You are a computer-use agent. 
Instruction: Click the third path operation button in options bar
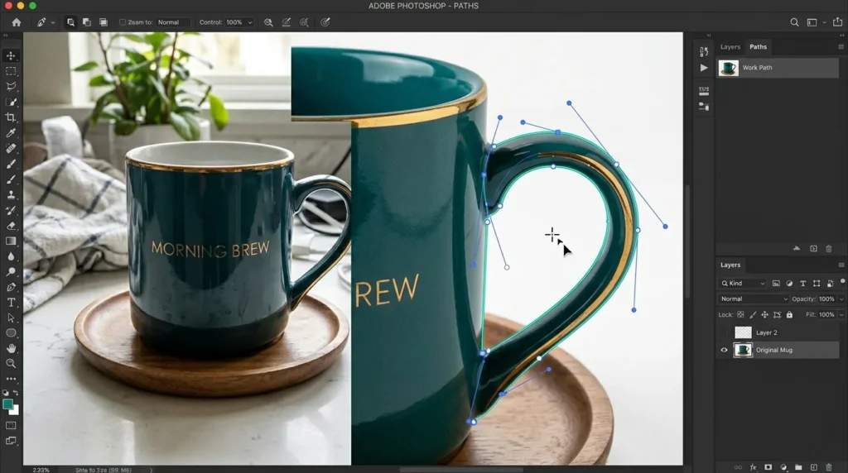[x=104, y=22]
